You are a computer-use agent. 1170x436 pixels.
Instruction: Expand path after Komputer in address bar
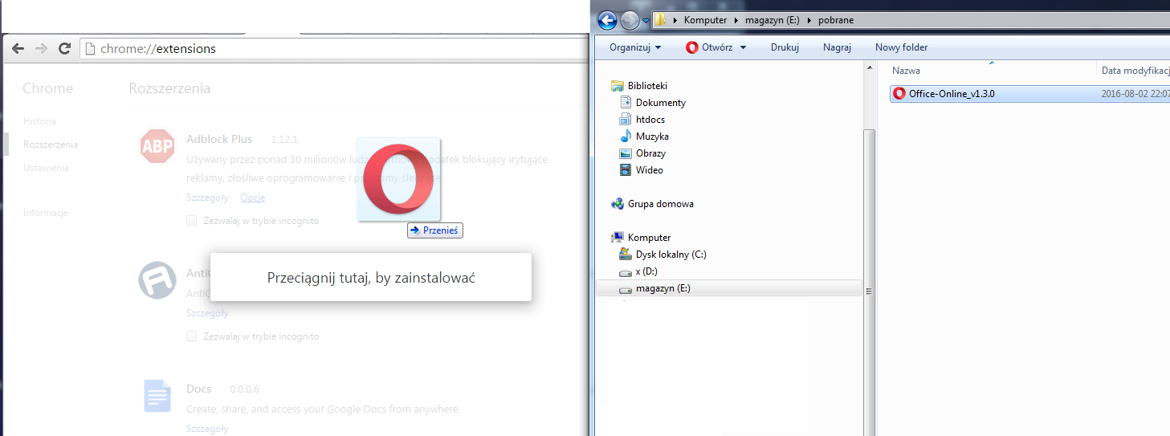735,20
